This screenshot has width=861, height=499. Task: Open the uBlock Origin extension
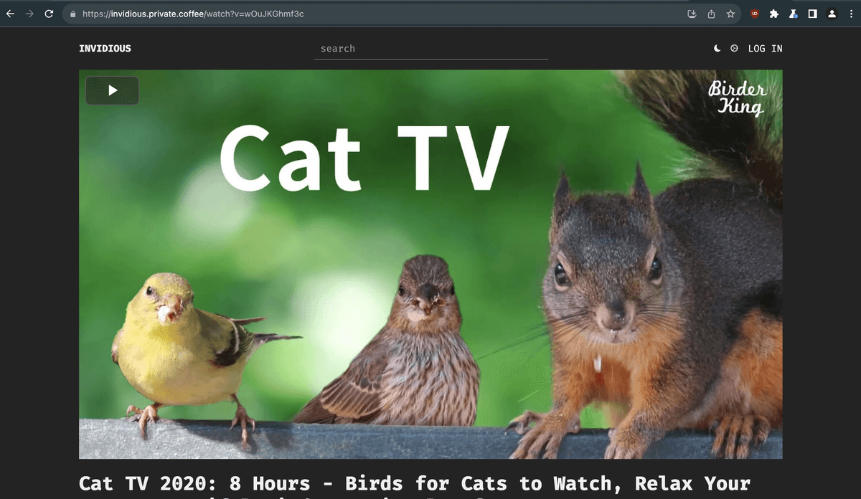(755, 14)
